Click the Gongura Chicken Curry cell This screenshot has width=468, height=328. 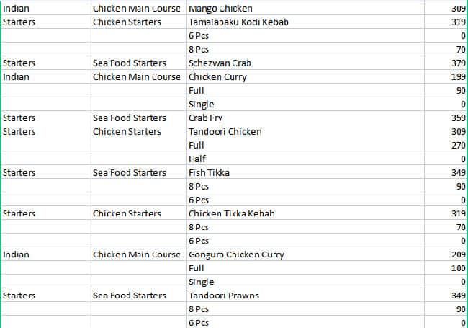236,254
